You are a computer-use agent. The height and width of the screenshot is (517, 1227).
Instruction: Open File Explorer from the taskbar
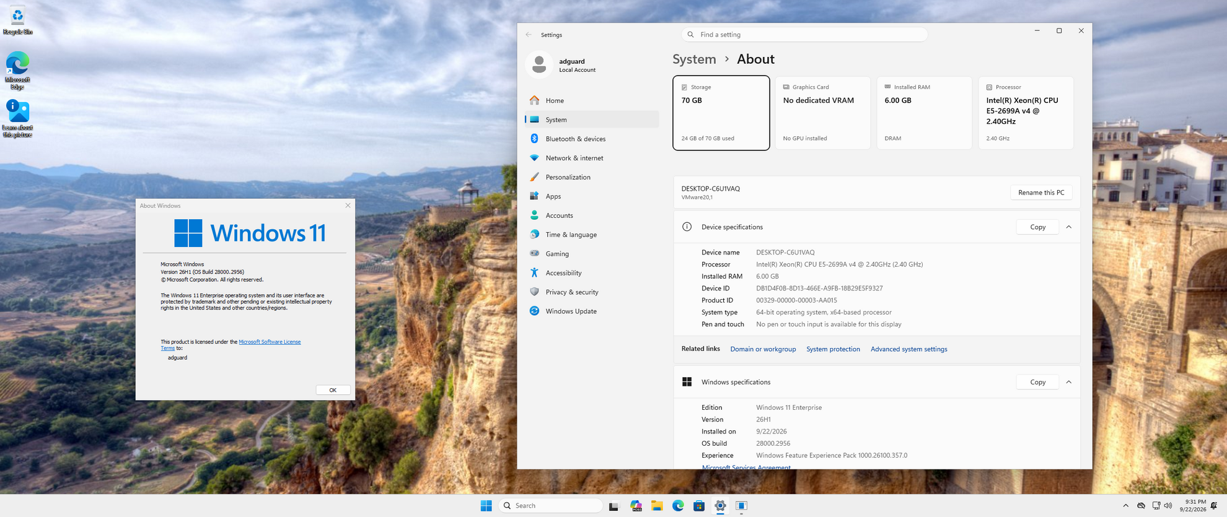point(657,506)
